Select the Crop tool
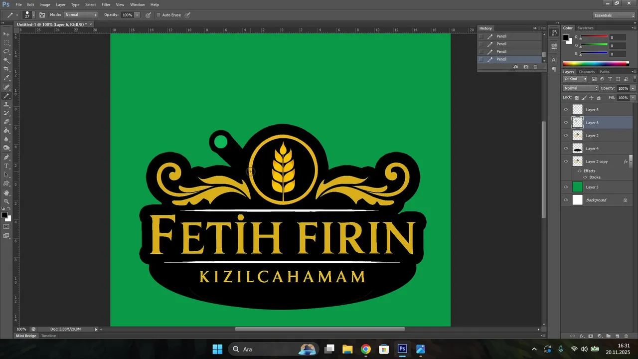Screen dimensions: 638x359 6,69
